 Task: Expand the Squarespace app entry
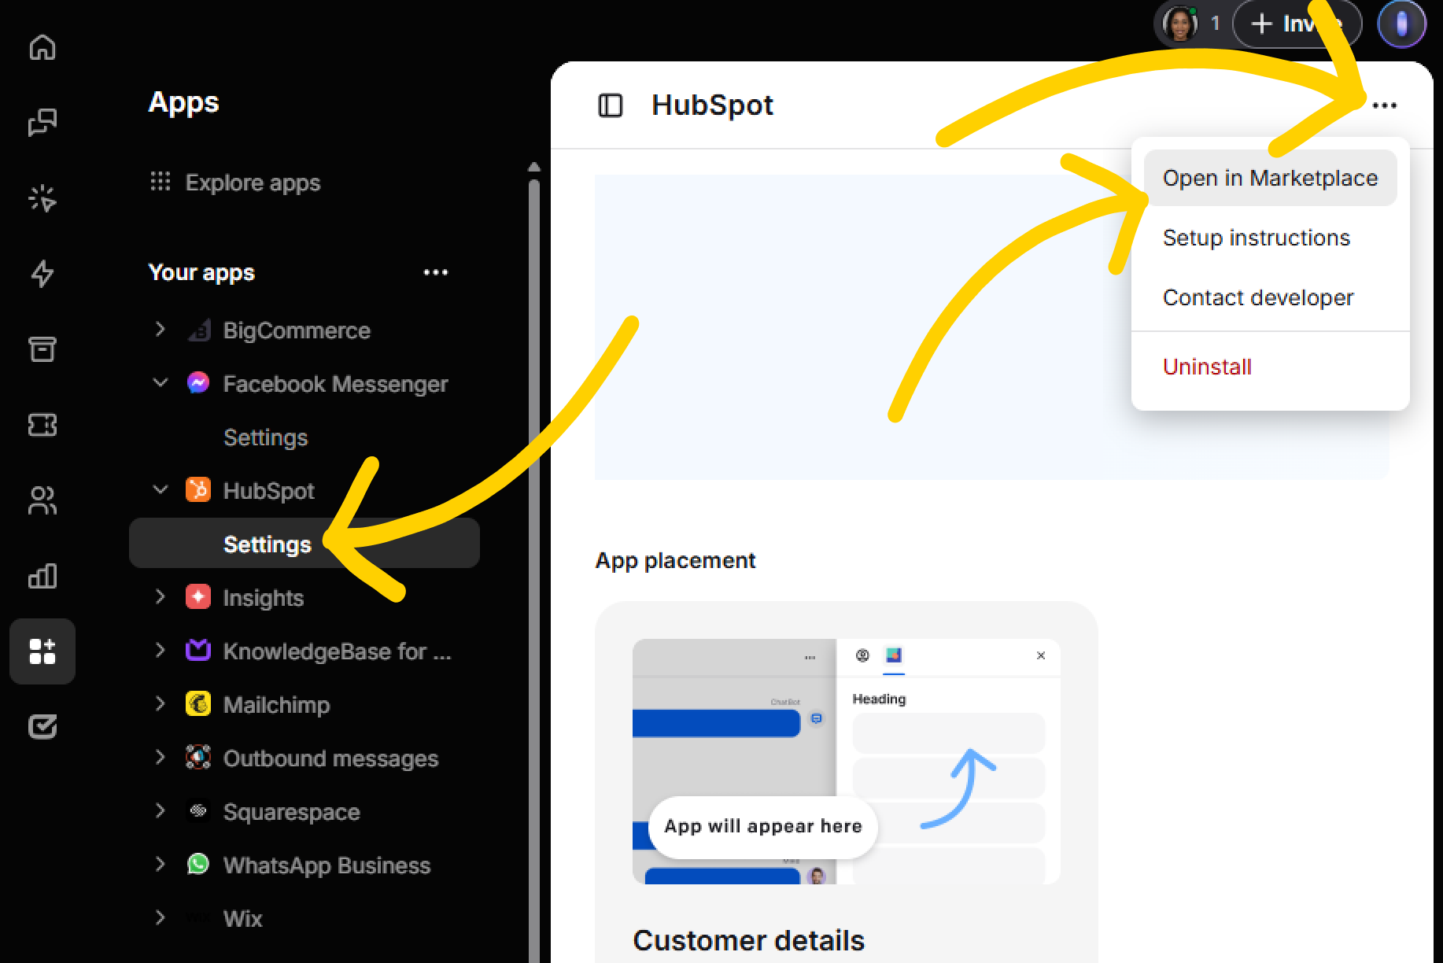click(160, 810)
